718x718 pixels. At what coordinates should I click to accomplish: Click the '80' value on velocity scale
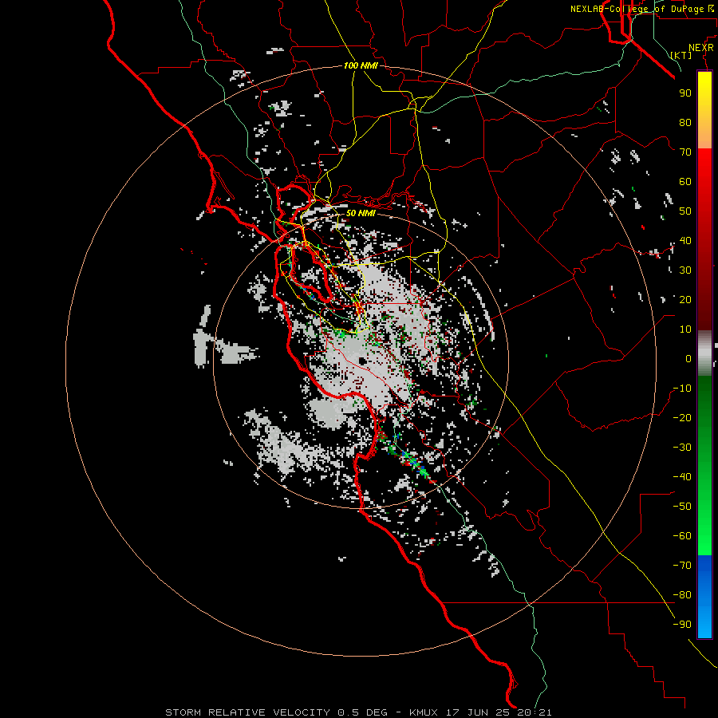click(x=685, y=123)
